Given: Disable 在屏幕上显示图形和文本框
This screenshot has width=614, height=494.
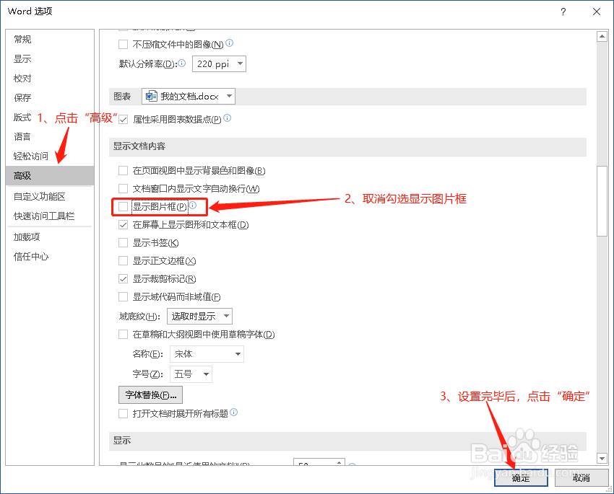Looking at the screenshot, I should pos(124,224).
